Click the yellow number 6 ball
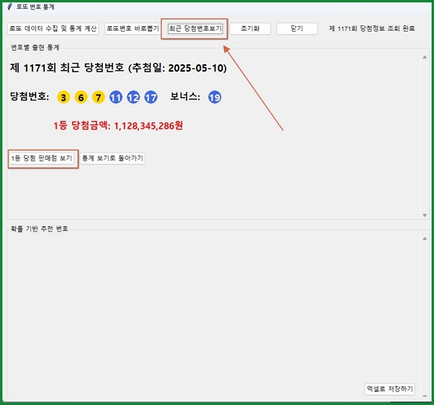434x405 pixels. tap(81, 97)
